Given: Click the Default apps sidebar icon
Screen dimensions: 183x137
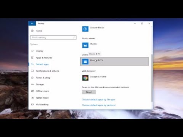Looking at the screenshot, I should (32, 64).
